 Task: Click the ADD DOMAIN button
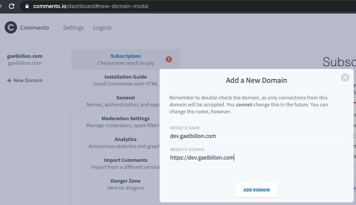pyautogui.click(x=257, y=190)
